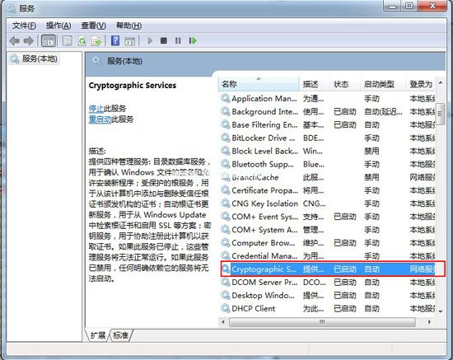Click the Cryptographic Services heading text

click(x=133, y=85)
